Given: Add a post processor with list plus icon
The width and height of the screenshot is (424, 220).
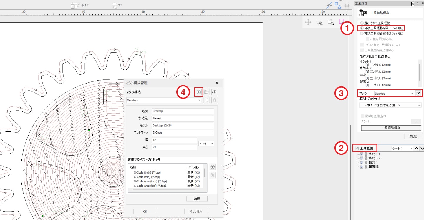Looking at the screenshot, I should pyautogui.click(x=212, y=167).
